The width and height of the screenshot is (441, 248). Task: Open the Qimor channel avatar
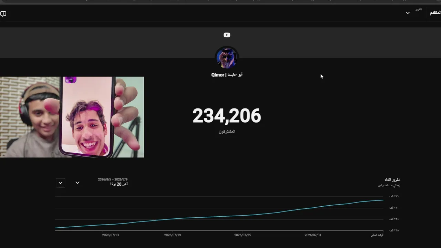227,58
